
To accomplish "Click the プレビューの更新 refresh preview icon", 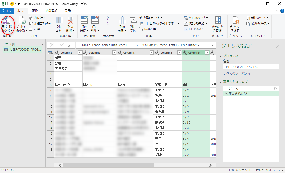I will click(22, 20).
